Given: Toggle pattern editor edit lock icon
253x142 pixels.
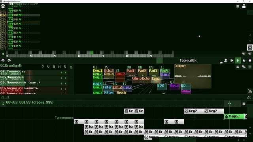Looking at the screenshot, I should [x=244, y=6].
